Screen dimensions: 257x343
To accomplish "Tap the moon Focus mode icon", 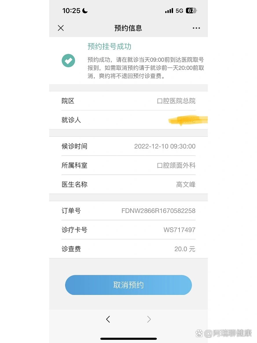I will pyautogui.click(x=85, y=11).
